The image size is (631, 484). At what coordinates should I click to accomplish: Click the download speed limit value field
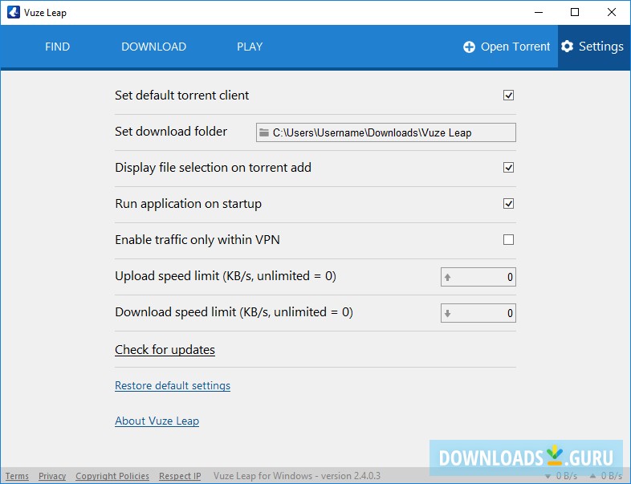click(478, 313)
